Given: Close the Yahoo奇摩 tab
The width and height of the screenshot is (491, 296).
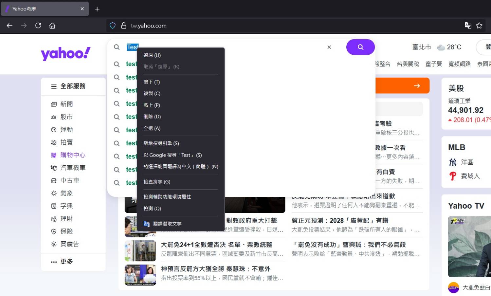Looking at the screenshot, I should point(82,9).
